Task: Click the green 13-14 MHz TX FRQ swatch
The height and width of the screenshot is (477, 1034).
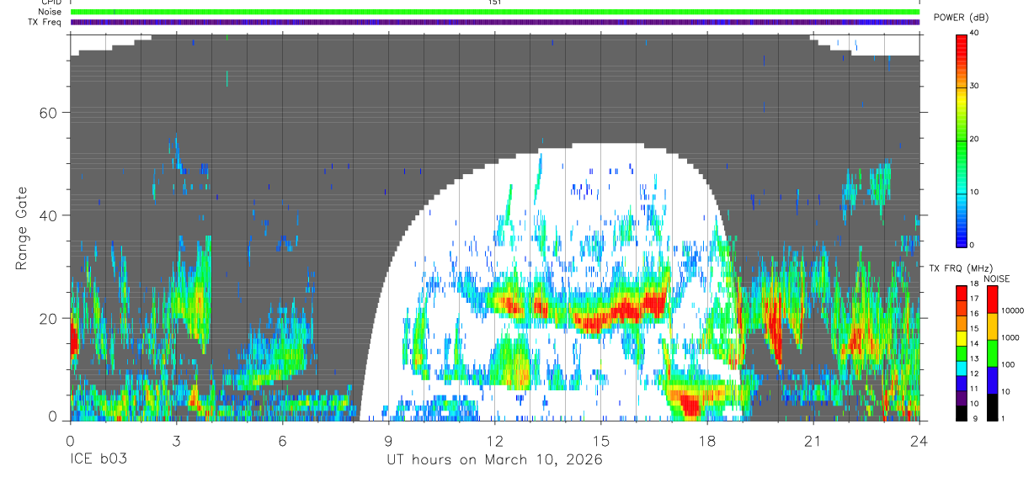Action: tap(962, 353)
